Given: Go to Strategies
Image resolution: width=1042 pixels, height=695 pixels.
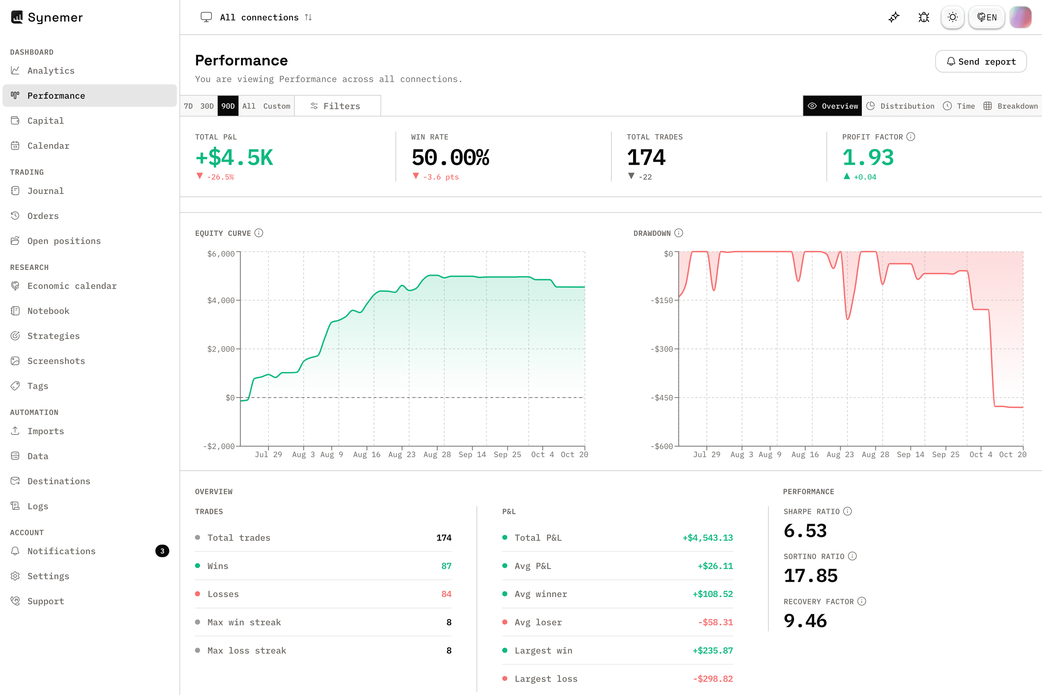Looking at the screenshot, I should (x=90, y=336).
